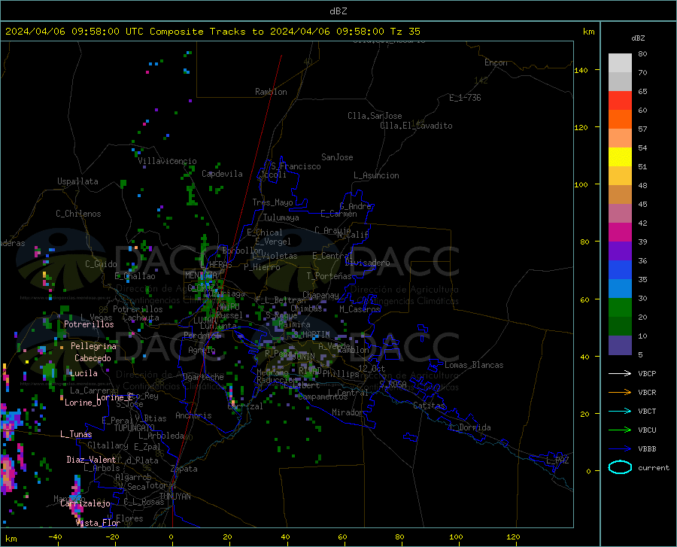
Task: Pick the bright yellow 54 dBZ swatch
Action: click(x=620, y=157)
